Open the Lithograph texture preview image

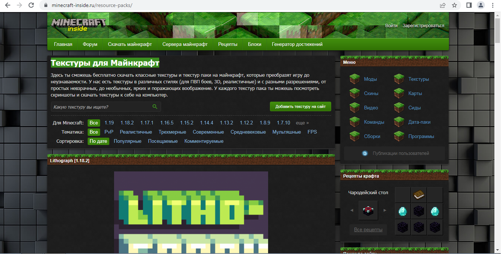tap(191, 212)
